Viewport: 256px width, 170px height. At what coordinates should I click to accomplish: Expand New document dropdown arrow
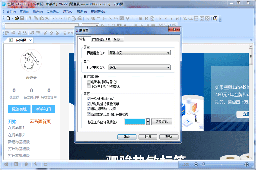[x=12, y=19]
